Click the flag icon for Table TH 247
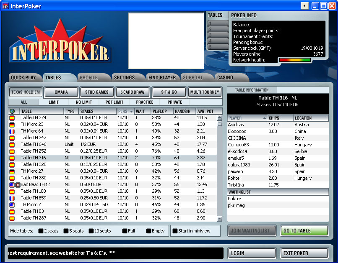338x263 pixels. coord(12,138)
